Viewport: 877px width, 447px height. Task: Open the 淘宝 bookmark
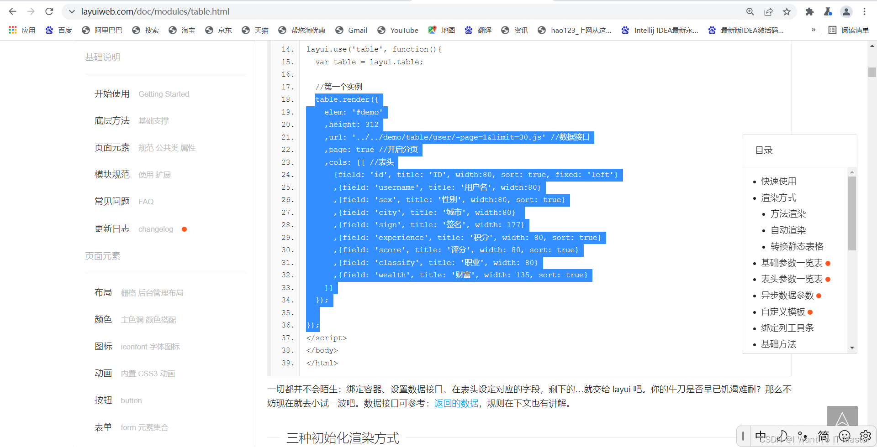182,30
